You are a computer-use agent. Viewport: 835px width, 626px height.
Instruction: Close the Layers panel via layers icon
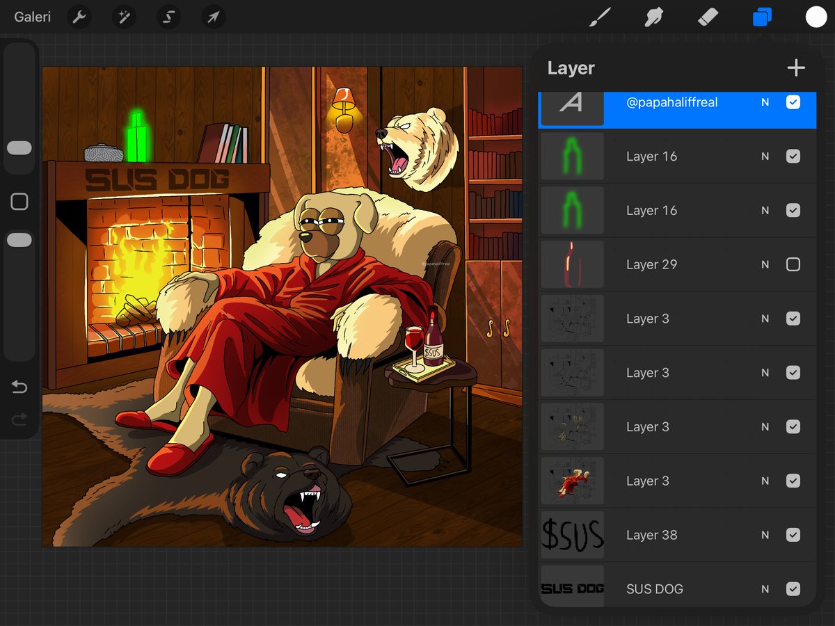coord(762,17)
